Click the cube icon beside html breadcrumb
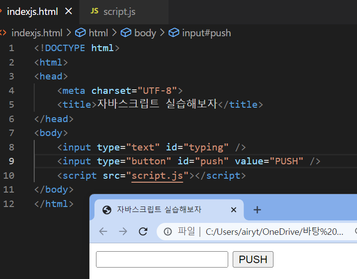Viewport: 357px width, 279px height. click(81, 33)
